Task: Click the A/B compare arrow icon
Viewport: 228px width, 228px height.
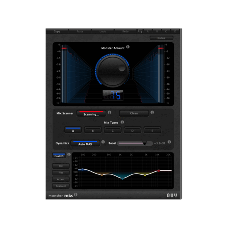Action: tap(140, 32)
